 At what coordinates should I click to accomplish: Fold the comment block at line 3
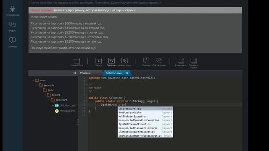87,84
